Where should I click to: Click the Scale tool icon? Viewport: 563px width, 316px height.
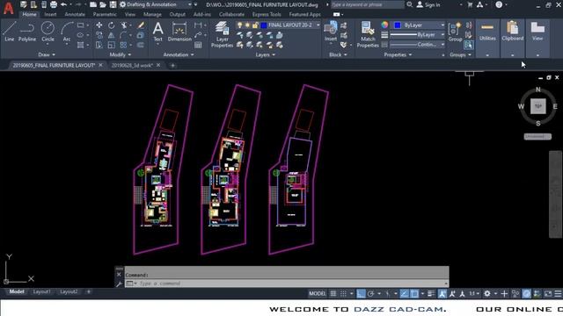point(112,45)
